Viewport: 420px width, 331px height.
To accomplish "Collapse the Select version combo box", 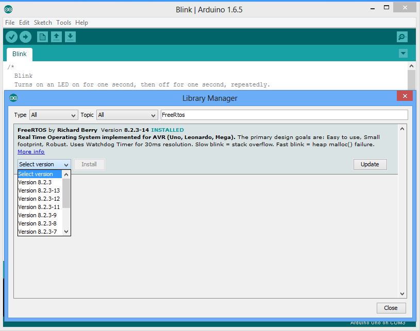I will click(44, 164).
